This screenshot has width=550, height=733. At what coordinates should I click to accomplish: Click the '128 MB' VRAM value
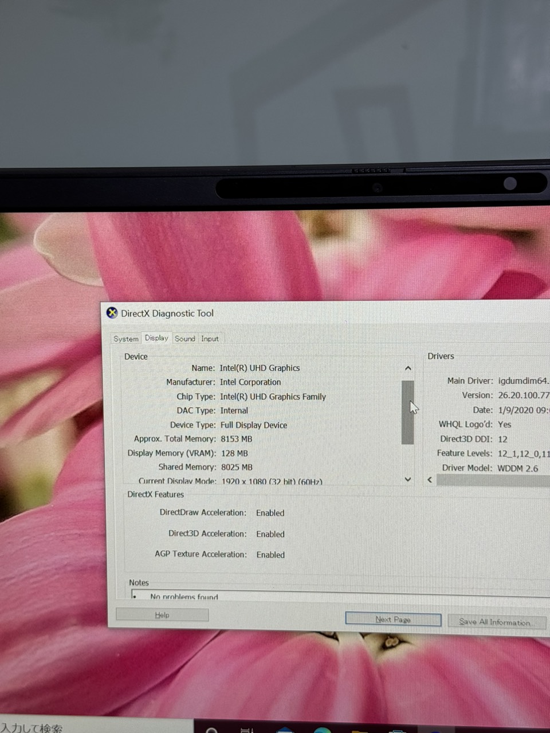pos(234,453)
